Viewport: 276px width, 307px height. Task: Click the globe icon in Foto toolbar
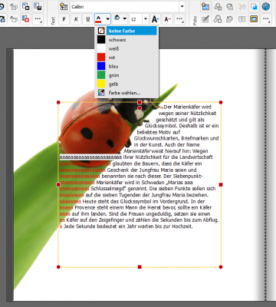pyautogui.click(x=266, y=7)
